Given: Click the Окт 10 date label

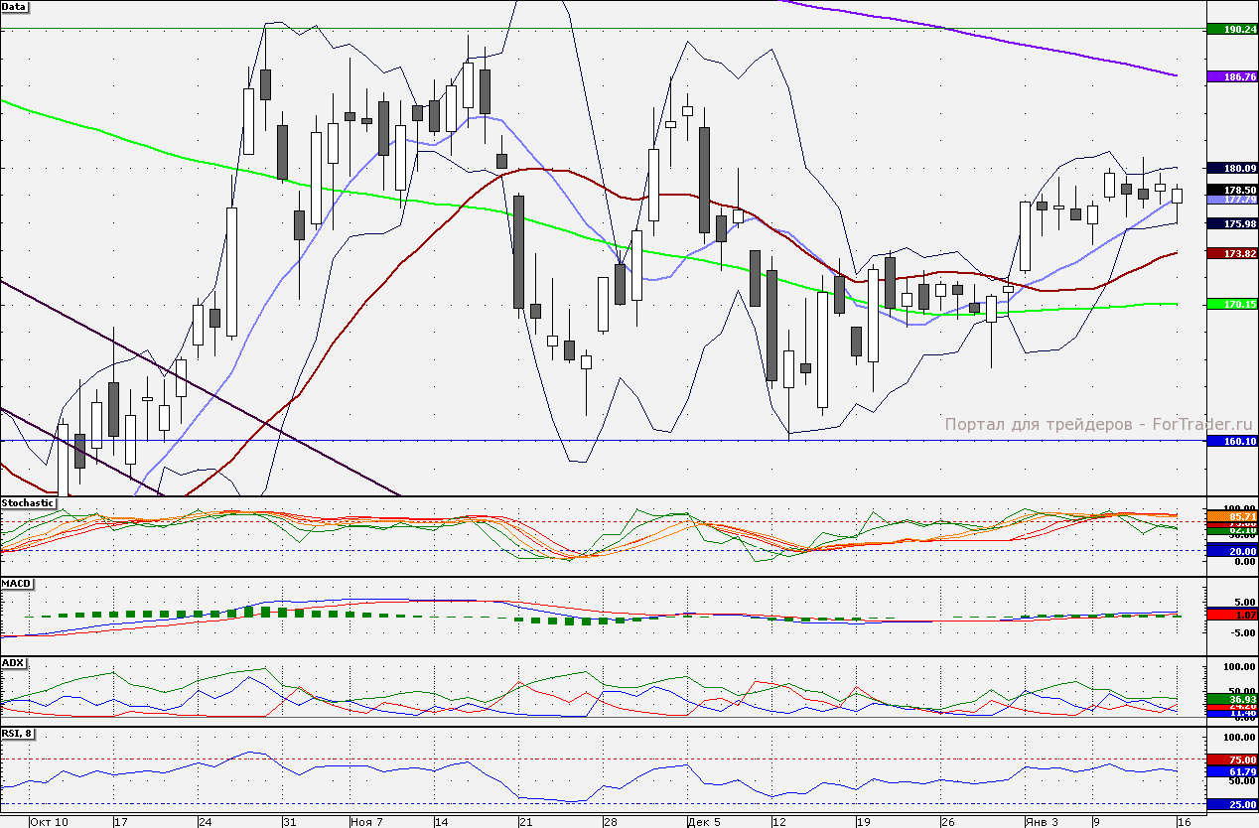Looking at the screenshot, I should click(x=49, y=822).
